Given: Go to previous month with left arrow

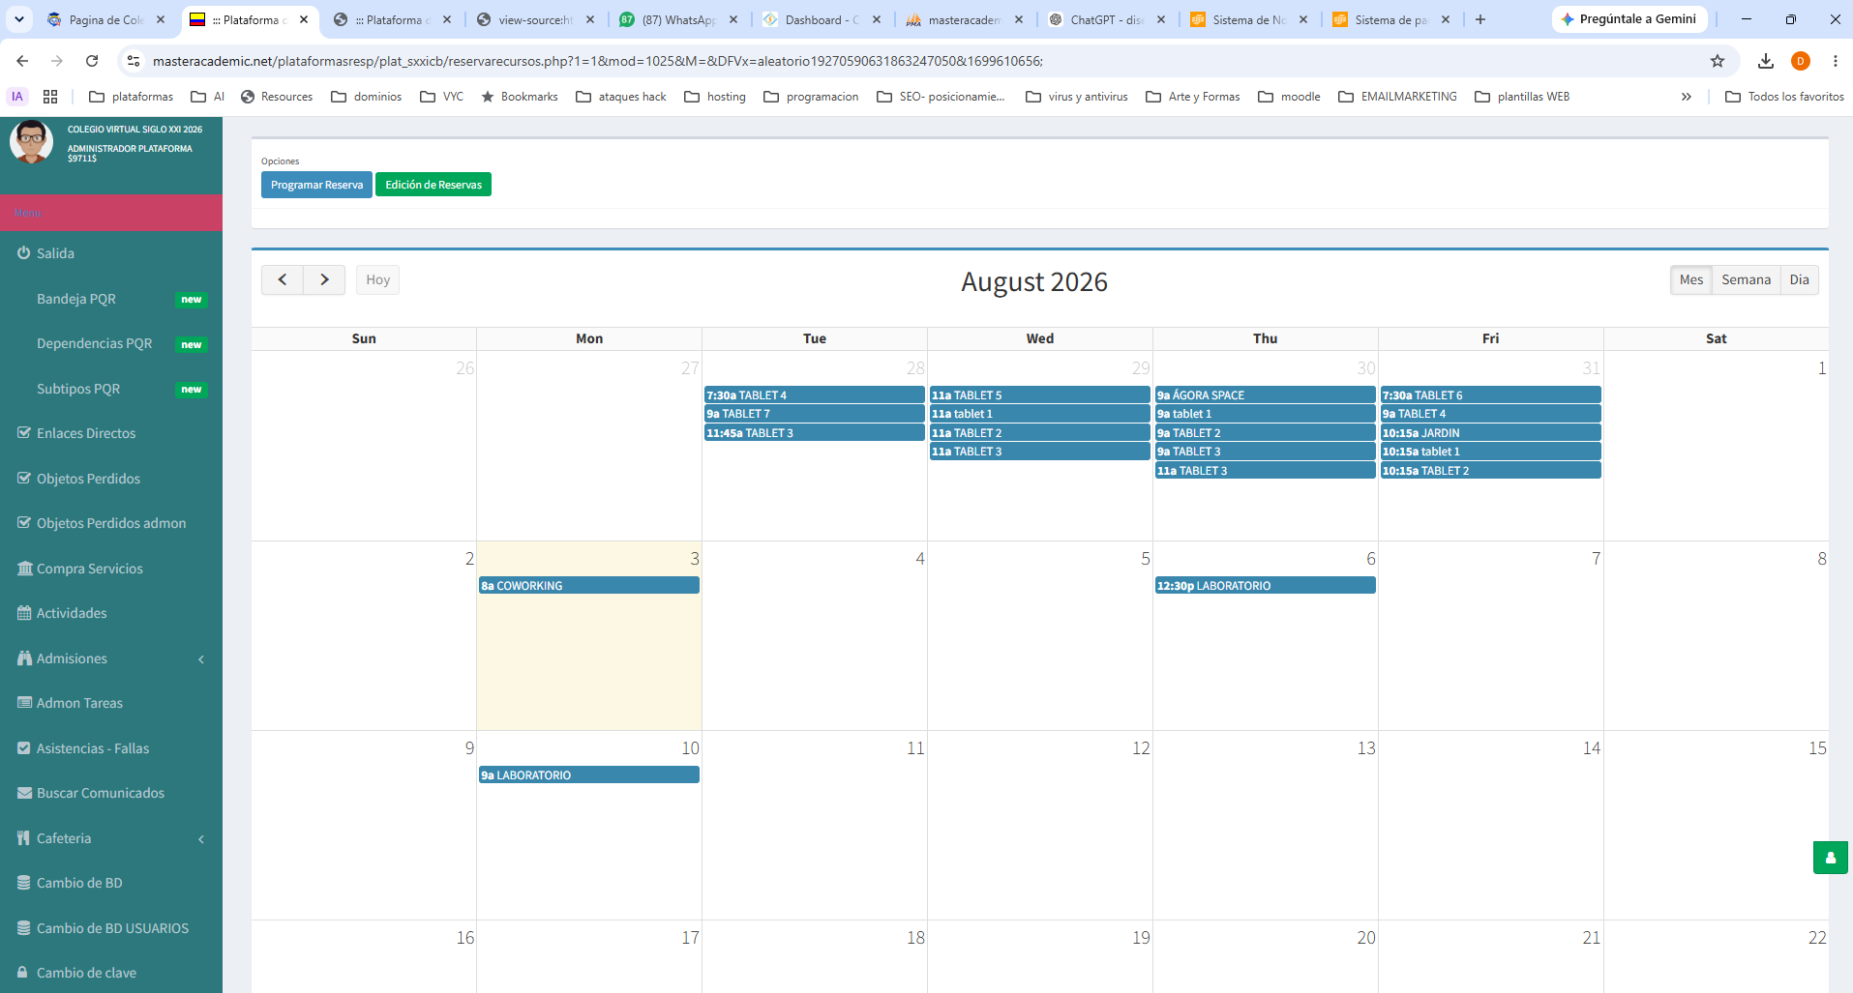Looking at the screenshot, I should 283,279.
